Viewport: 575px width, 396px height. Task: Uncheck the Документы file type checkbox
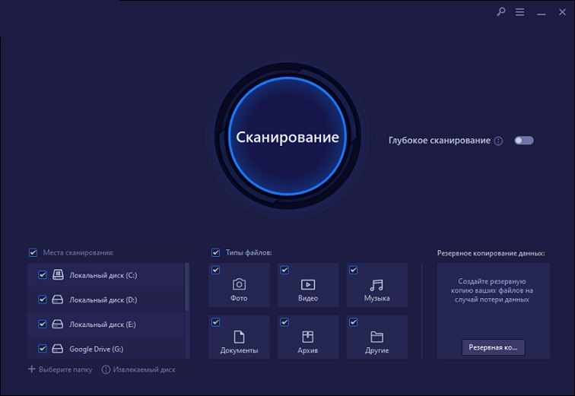pos(216,322)
